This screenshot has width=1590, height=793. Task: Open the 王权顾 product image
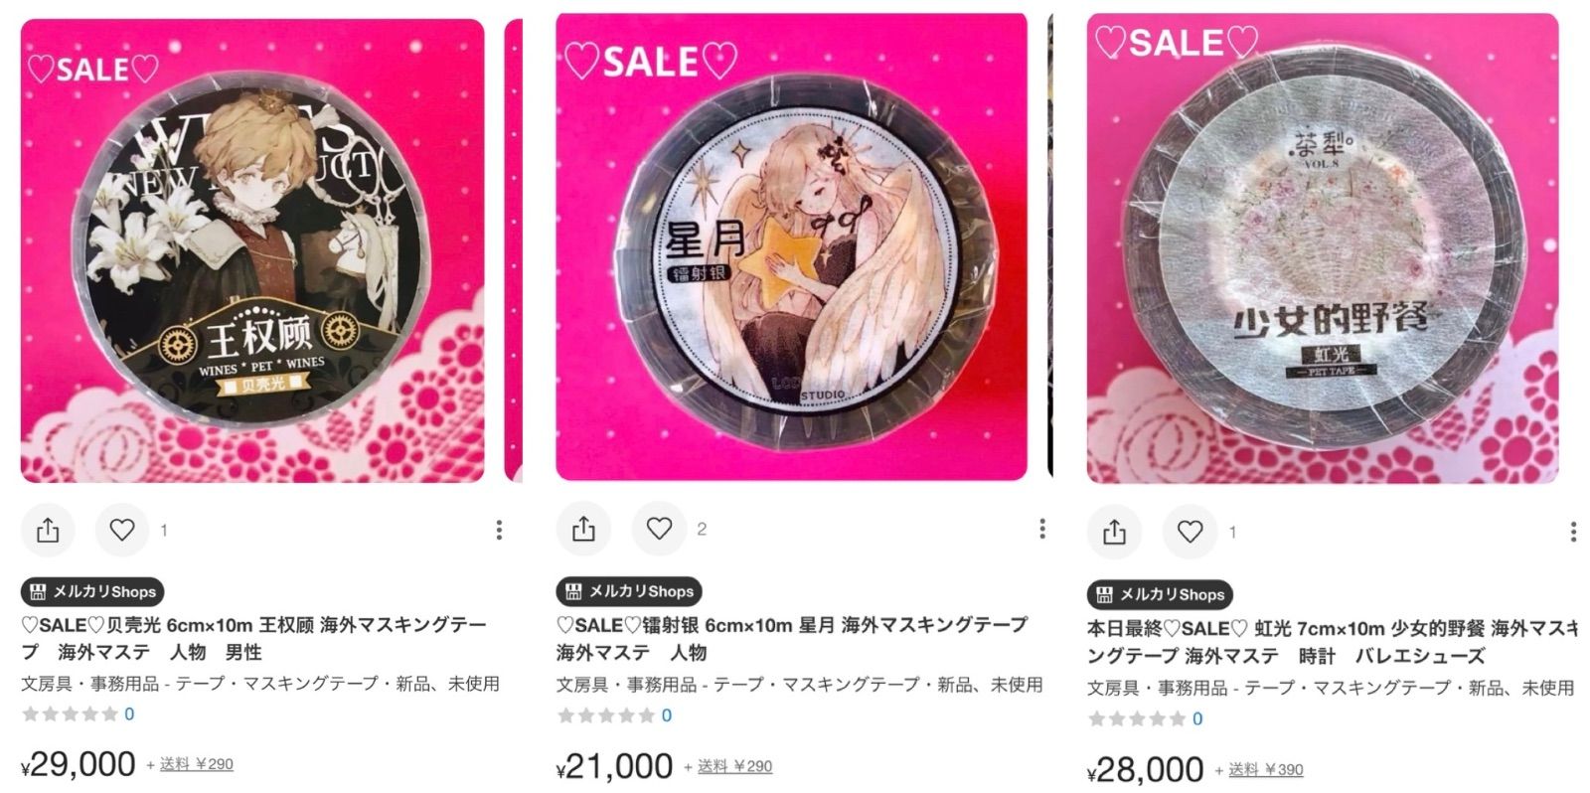(252, 250)
